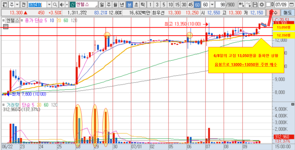Select the 월 monthly chart period

pyautogui.click(x=115, y=5)
